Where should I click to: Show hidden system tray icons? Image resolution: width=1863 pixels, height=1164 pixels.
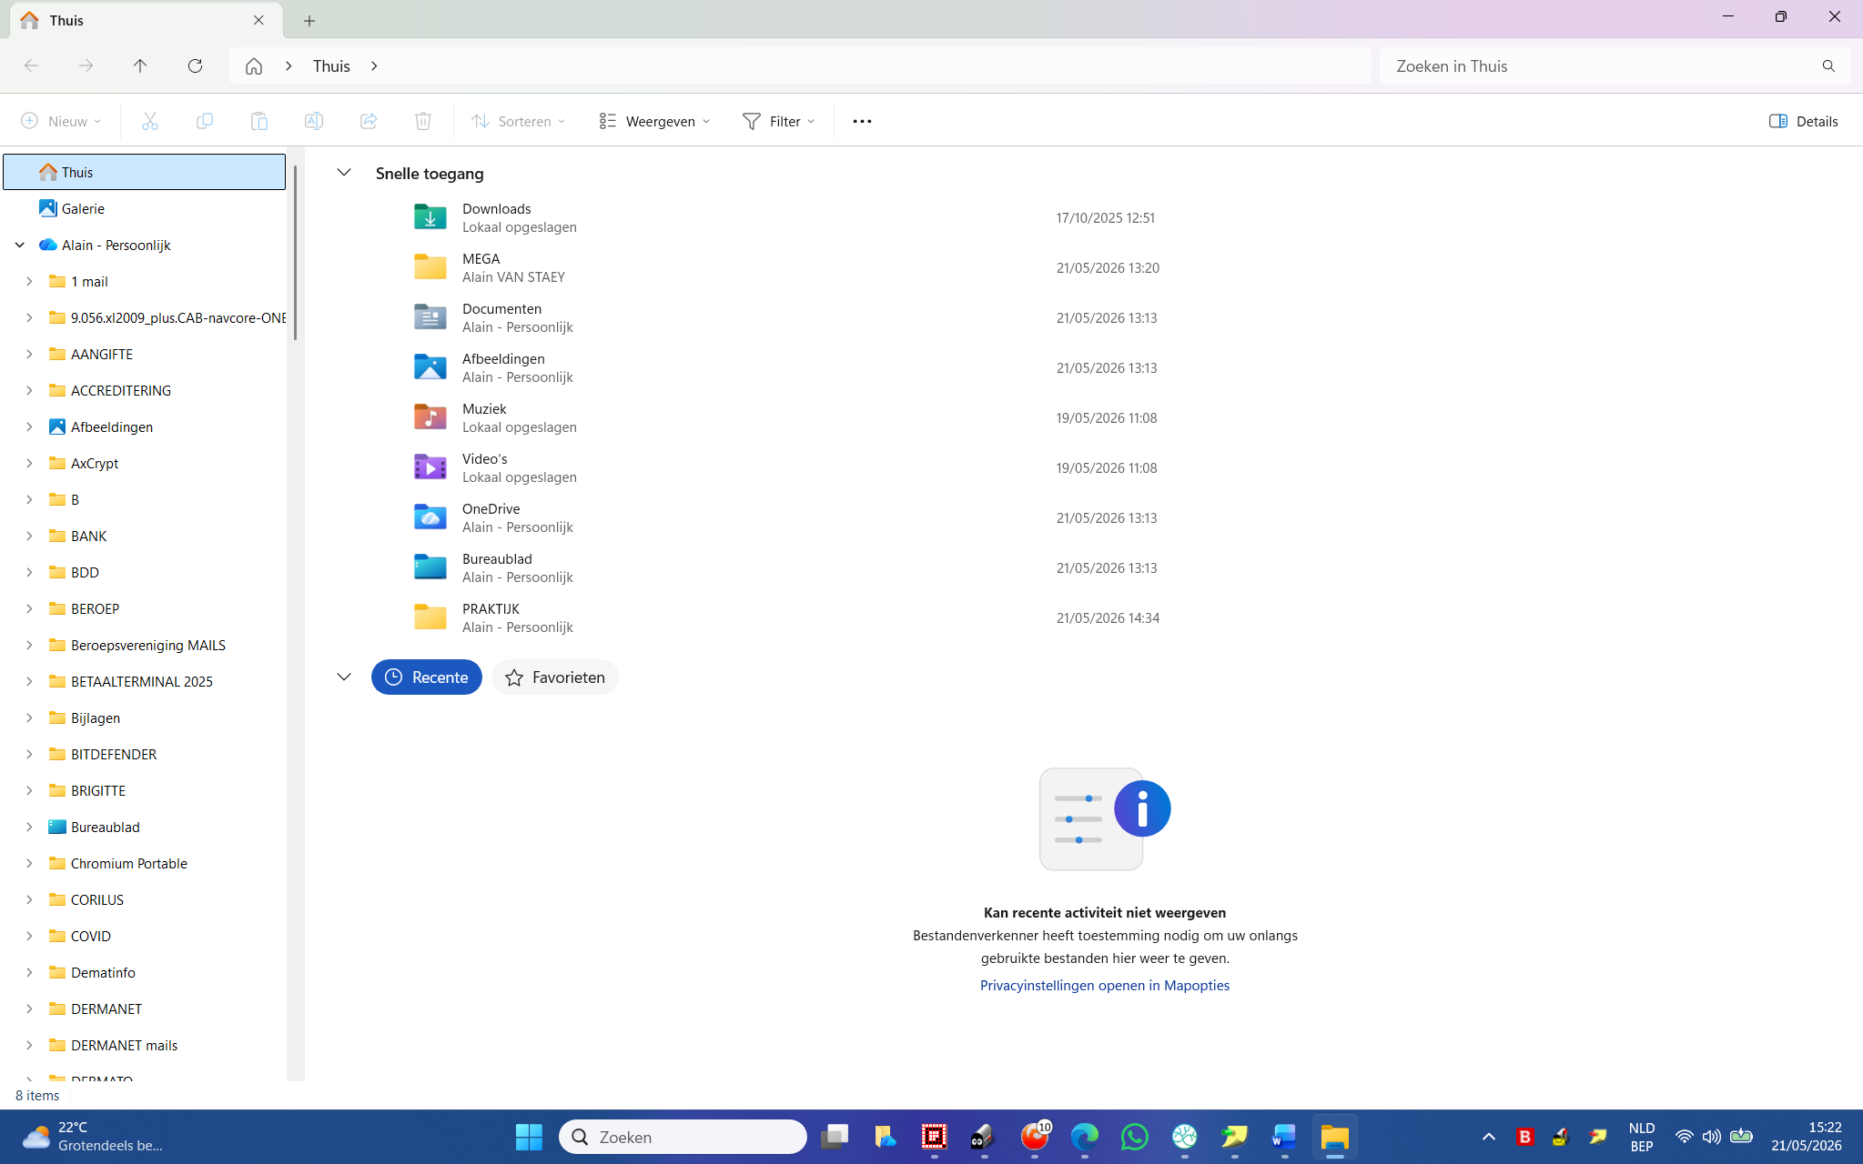tap(1489, 1137)
